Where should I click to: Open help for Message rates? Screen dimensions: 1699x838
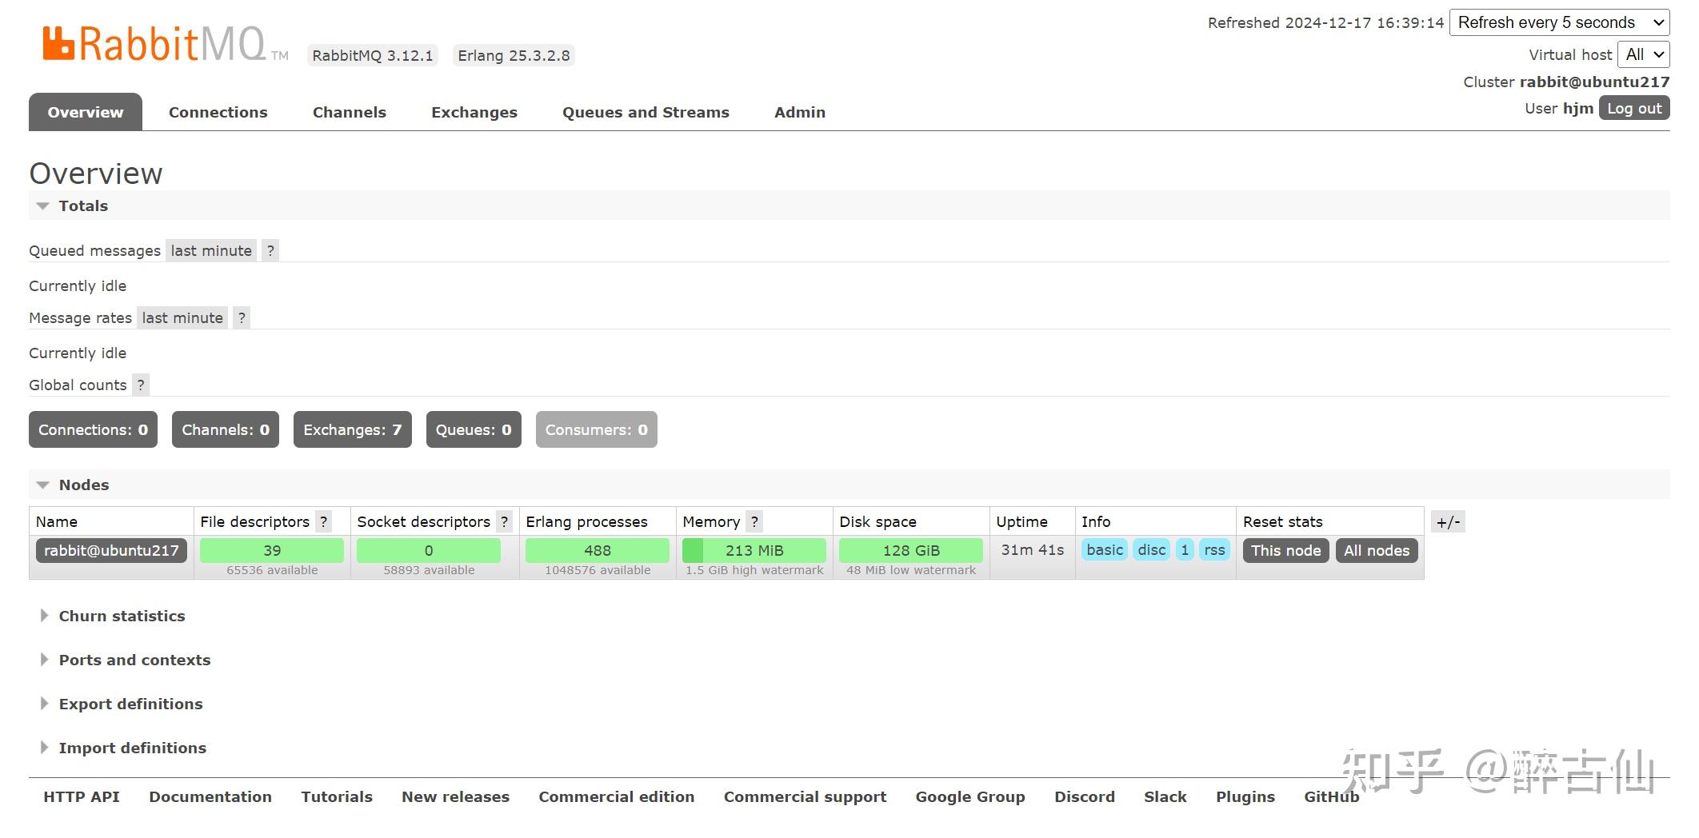pos(242,318)
